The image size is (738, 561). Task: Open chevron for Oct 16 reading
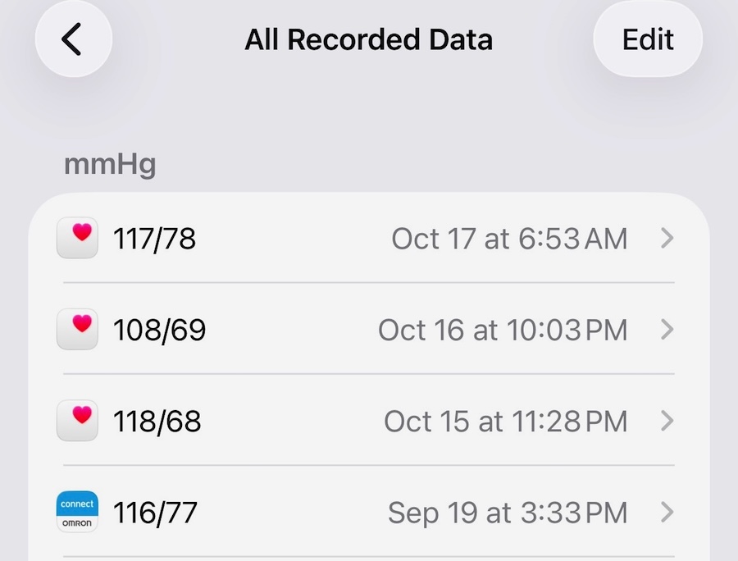(x=667, y=330)
